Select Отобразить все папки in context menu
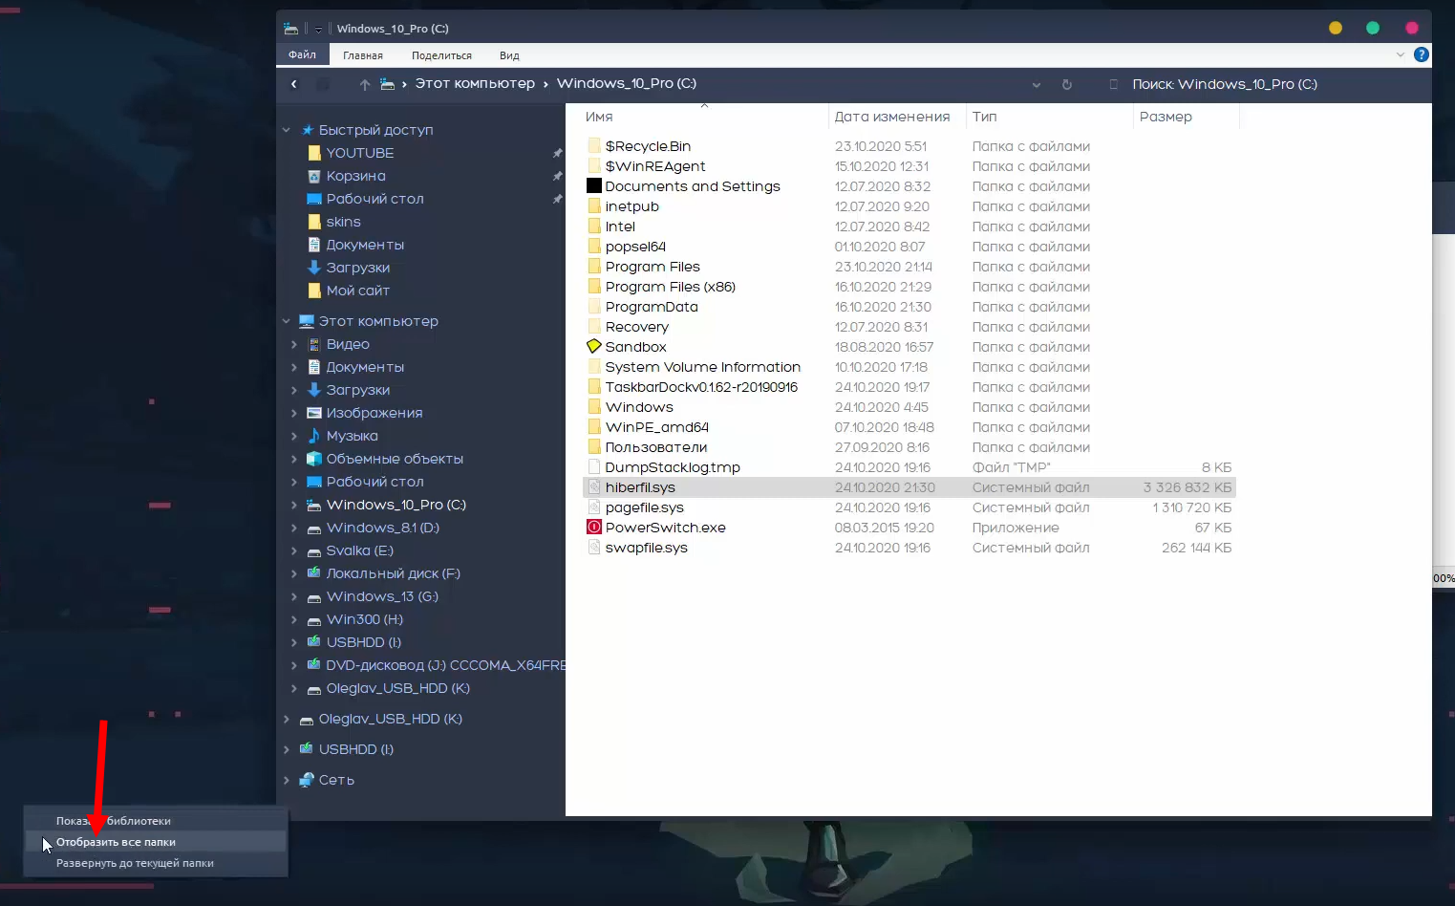This screenshot has width=1455, height=906. tap(155, 842)
